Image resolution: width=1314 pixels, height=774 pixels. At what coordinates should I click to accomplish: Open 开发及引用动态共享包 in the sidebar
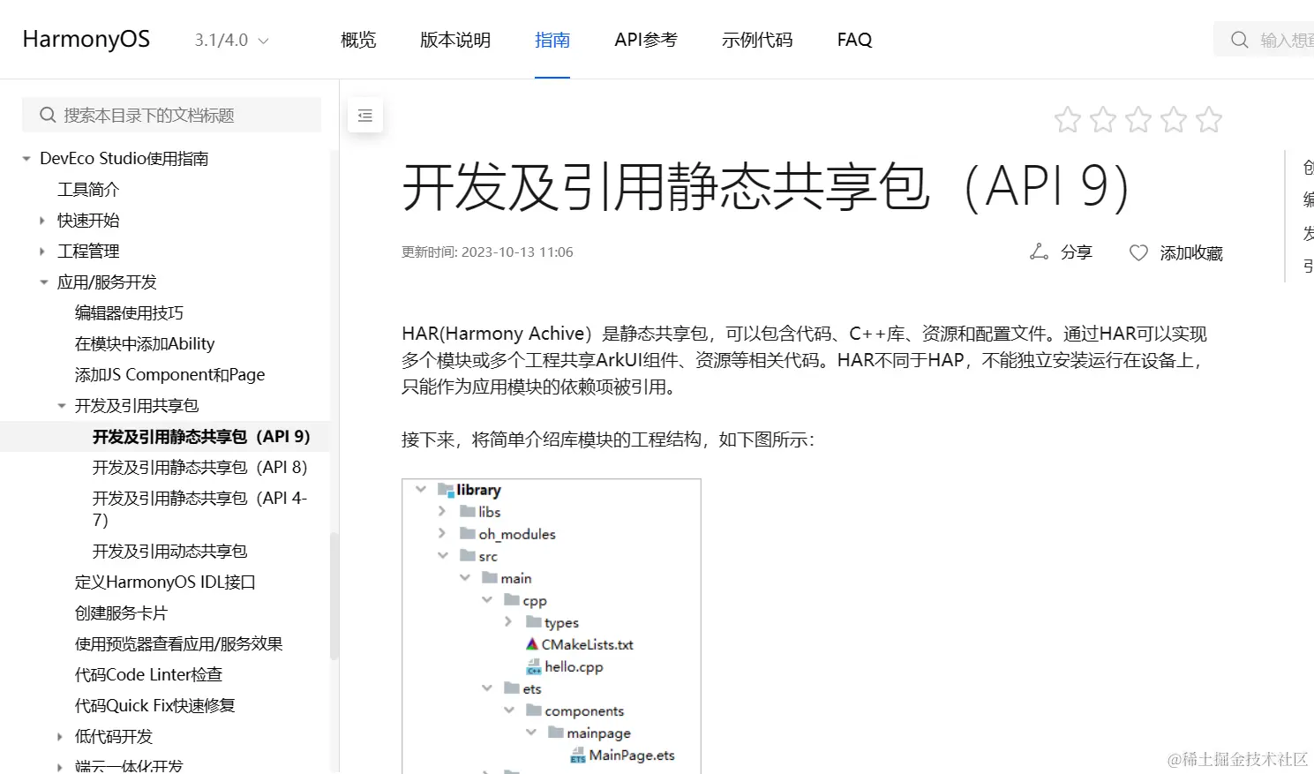point(170,552)
